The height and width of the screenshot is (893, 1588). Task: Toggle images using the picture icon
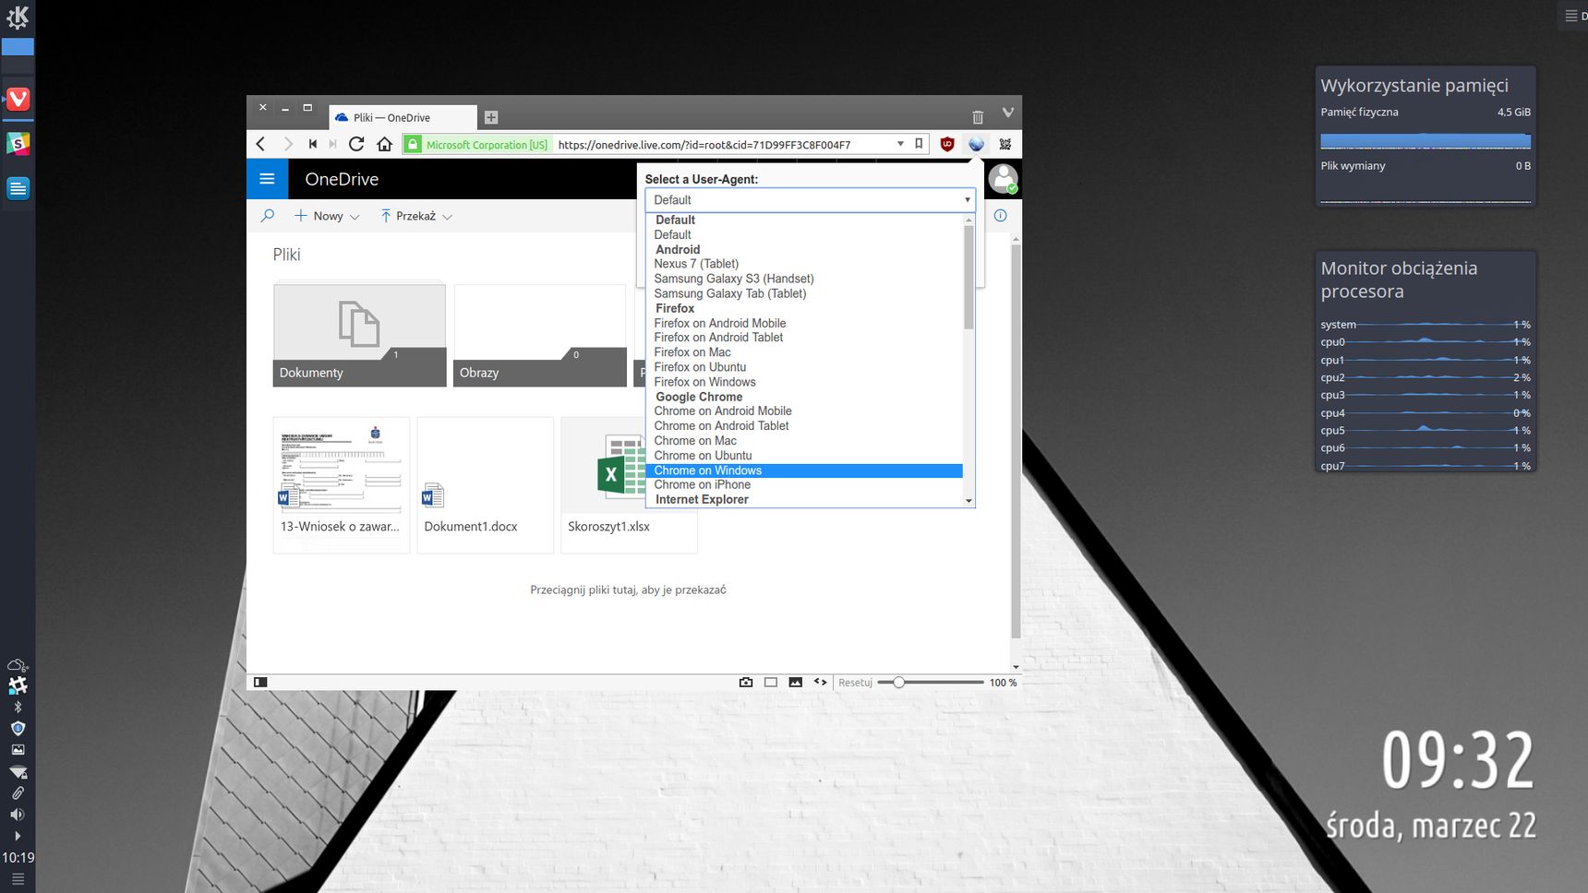[796, 683]
